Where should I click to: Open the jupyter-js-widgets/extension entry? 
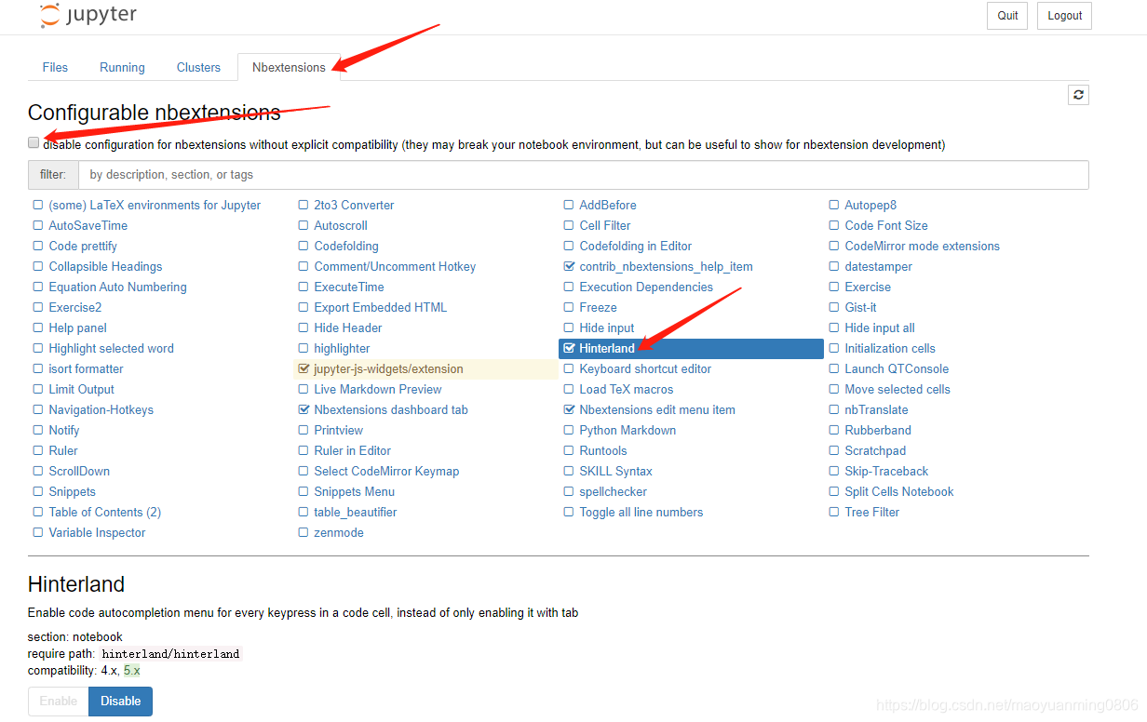click(388, 369)
